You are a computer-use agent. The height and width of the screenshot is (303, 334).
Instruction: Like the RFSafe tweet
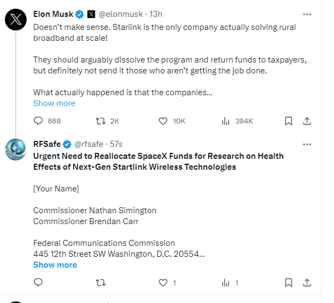click(163, 282)
